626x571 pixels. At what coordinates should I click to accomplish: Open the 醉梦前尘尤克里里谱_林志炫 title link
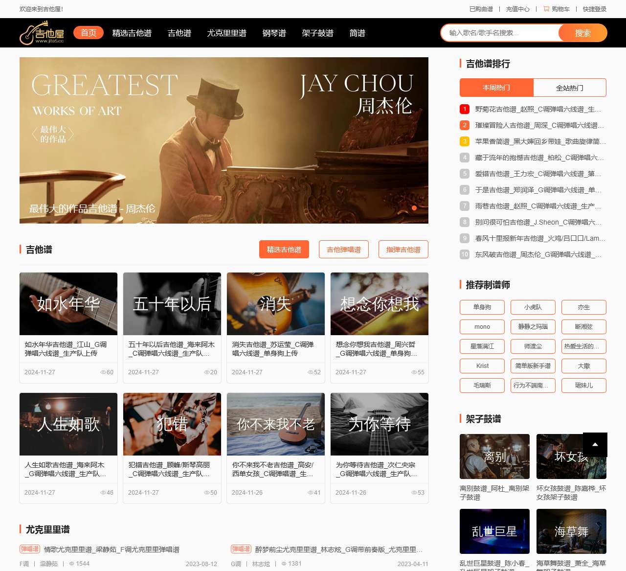pos(339,549)
